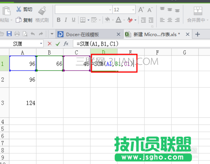Click the Merge and Center (合并居中) icon
210x164 pixels.
[198, 11]
